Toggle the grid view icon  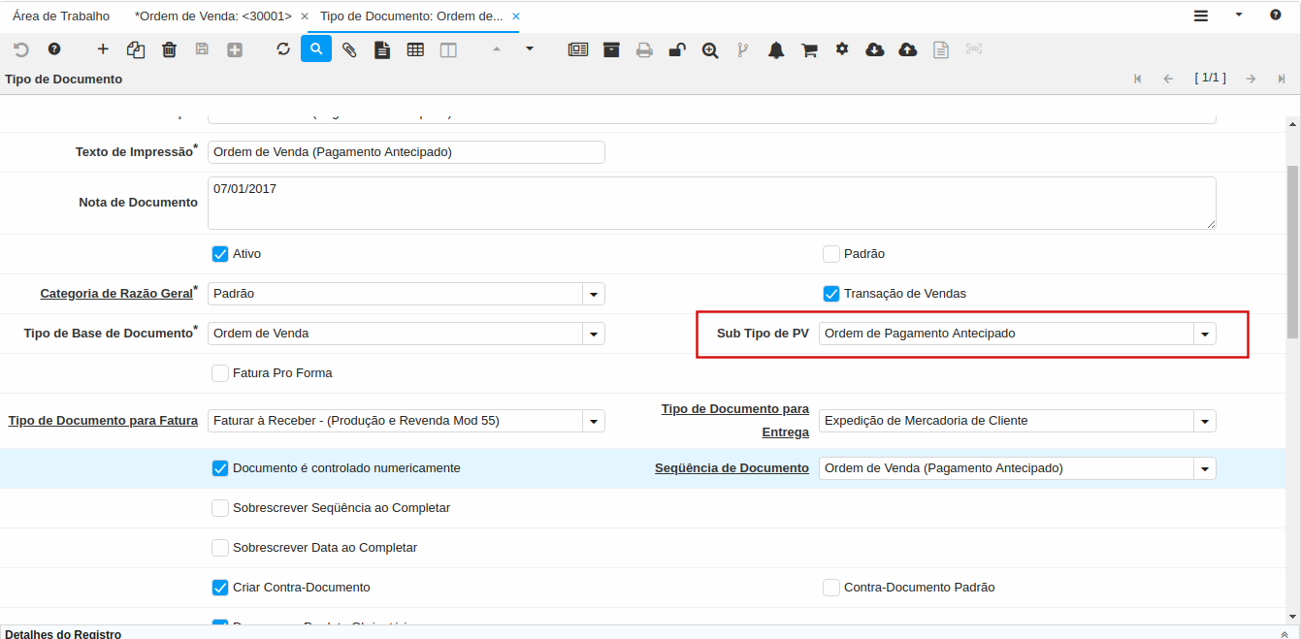[415, 49]
